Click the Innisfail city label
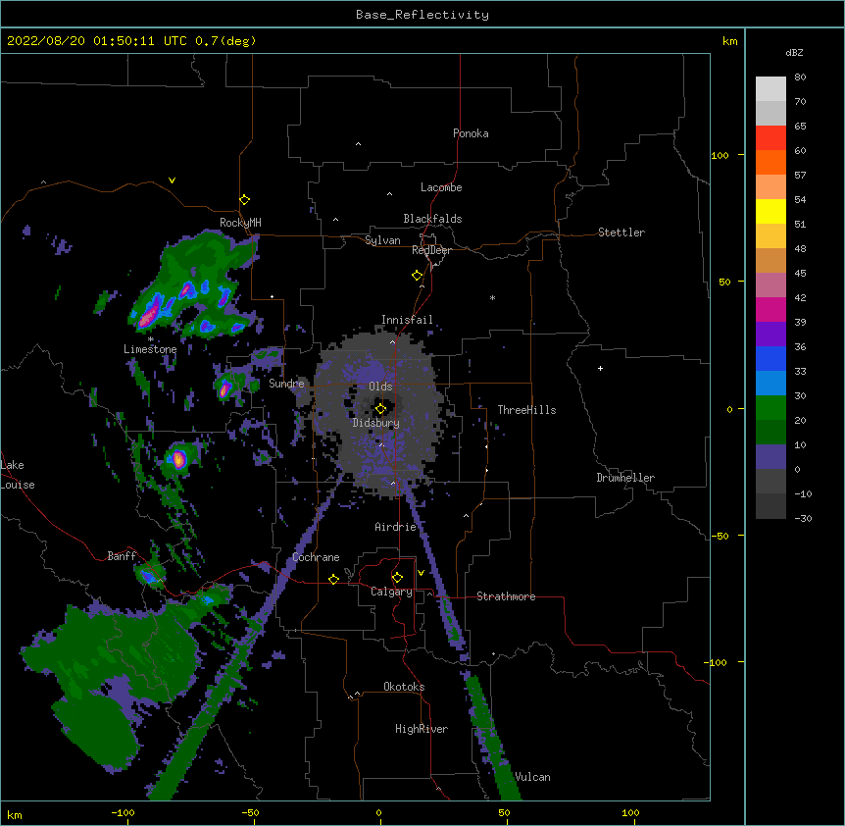The height and width of the screenshot is (826, 845). pyautogui.click(x=407, y=320)
